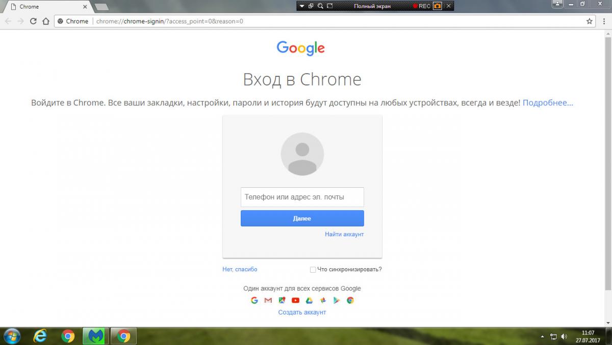This screenshot has width=612, height=345.
Task: Tick the 'Что синхронизировать?' checkbox
Action: click(313, 270)
